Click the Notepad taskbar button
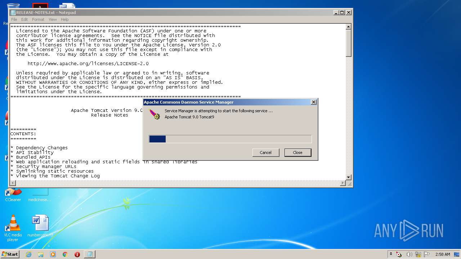461x259 pixels. coord(90,254)
